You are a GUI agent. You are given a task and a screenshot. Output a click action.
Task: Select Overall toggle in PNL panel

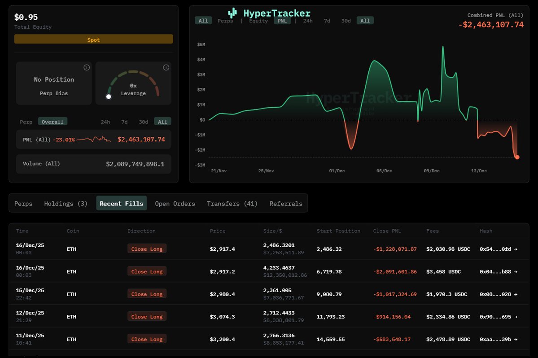[x=52, y=122]
